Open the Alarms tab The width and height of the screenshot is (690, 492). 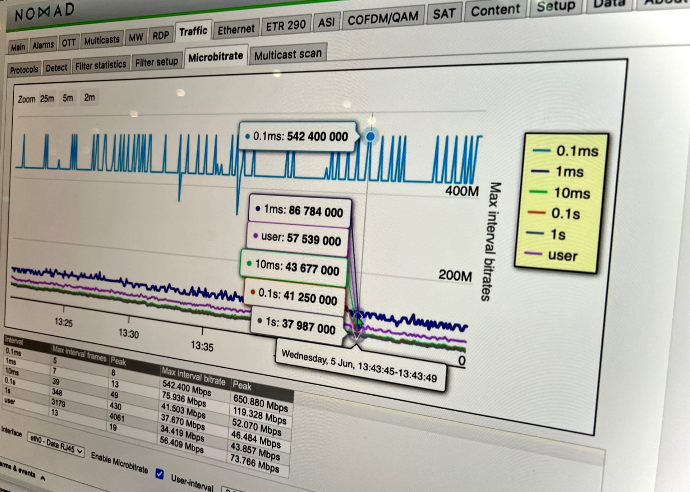coord(43,45)
